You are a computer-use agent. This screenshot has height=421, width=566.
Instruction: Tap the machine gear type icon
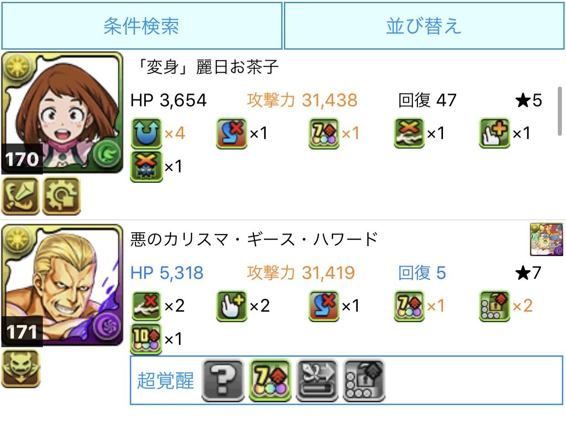(62, 196)
